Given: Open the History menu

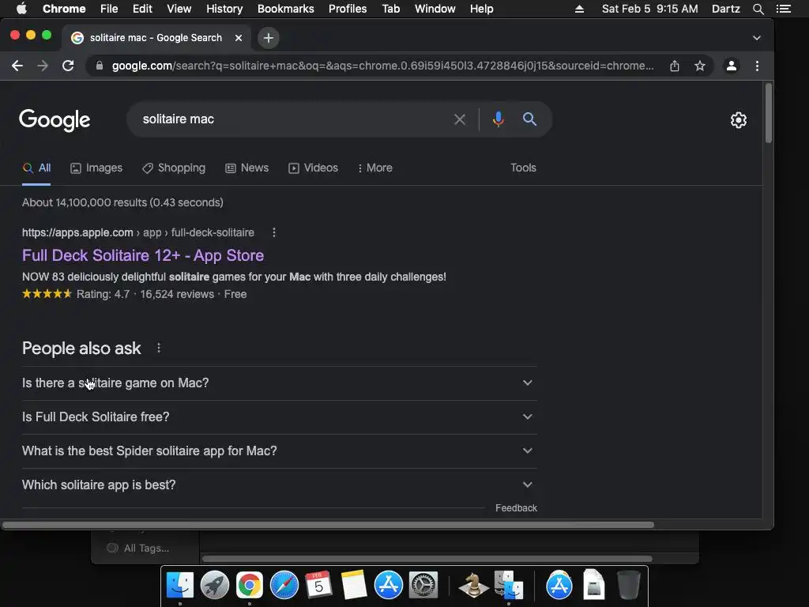Looking at the screenshot, I should (x=224, y=9).
